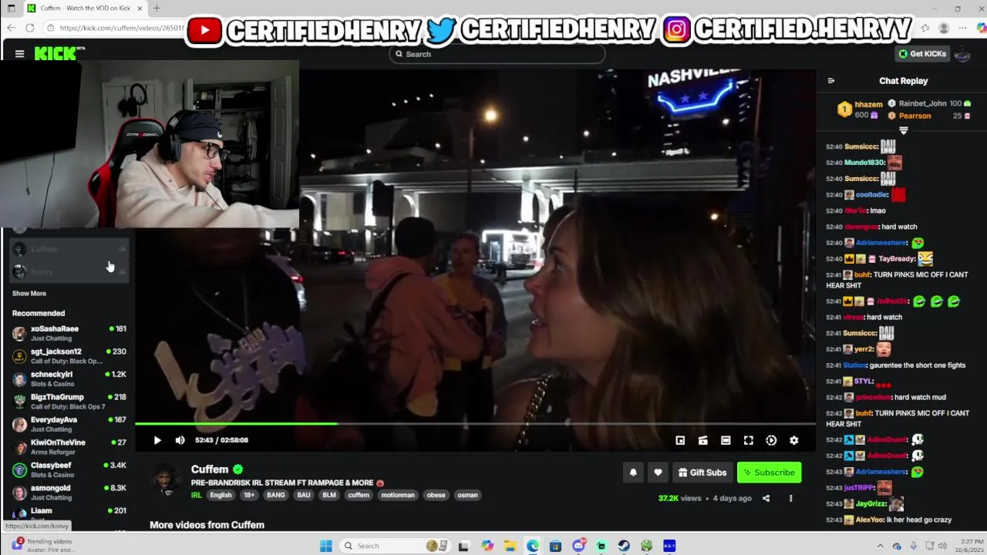Open asmongold recommended channel
Image resolution: width=987 pixels, height=555 pixels.
pos(69,492)
